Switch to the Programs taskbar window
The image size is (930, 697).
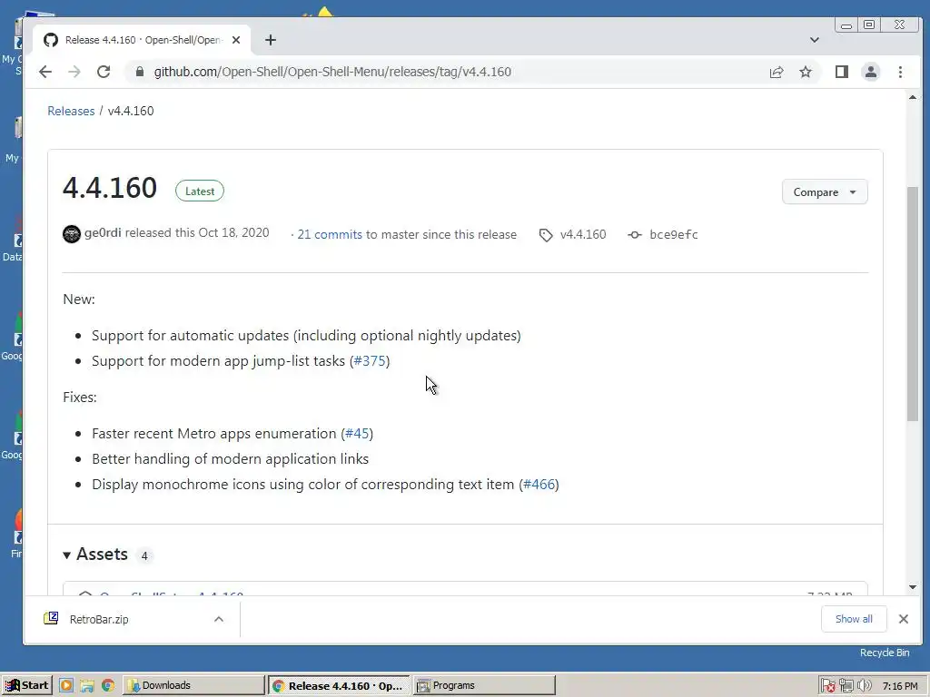(484, 686)
